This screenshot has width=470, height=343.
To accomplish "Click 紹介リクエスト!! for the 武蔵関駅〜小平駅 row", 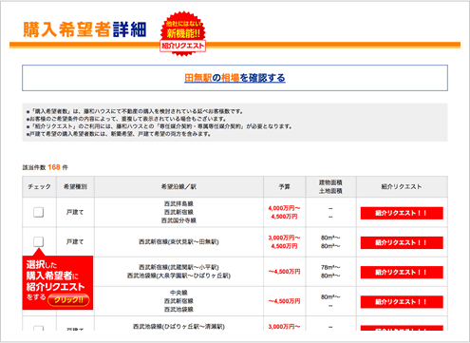I will pos(402,273).
